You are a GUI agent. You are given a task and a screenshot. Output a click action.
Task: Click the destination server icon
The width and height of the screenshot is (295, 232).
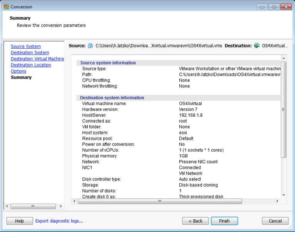pos(256,46)
